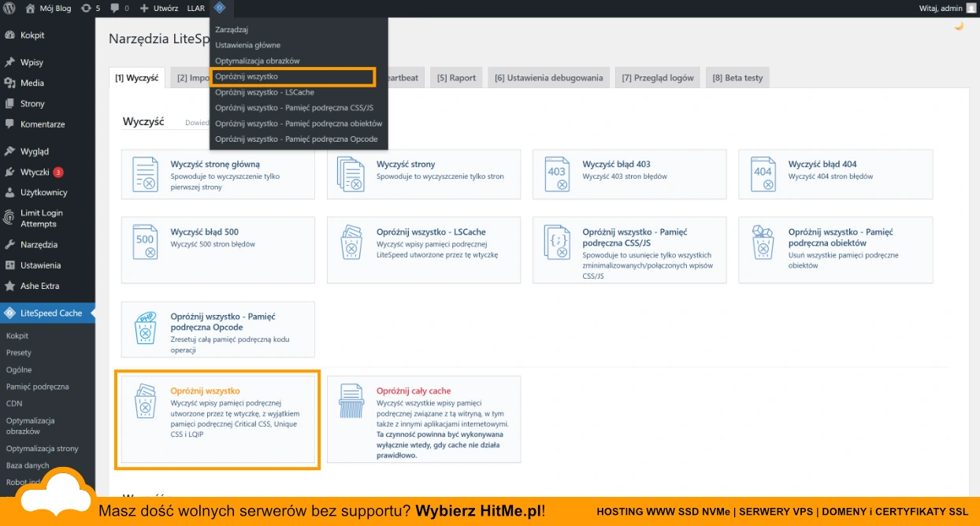
Task: Click Wybierz HitMe.pl banner text
Action: pos(480,511)
